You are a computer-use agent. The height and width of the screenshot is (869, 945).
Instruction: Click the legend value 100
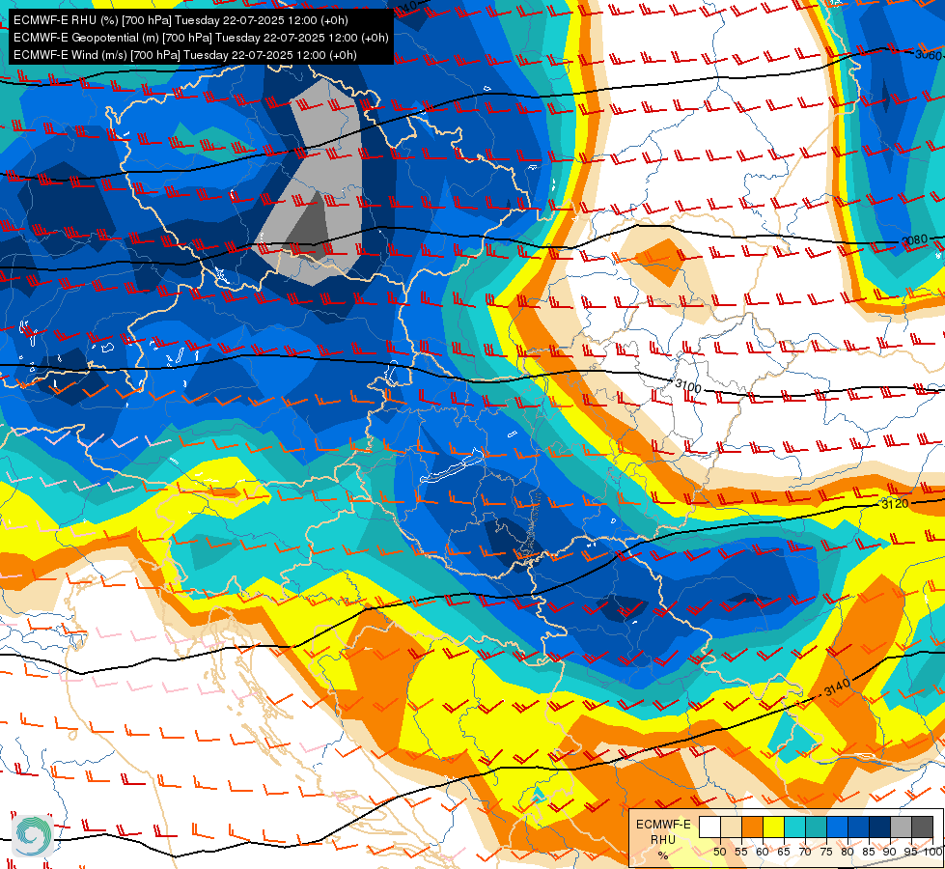click(x=931, y=852)
